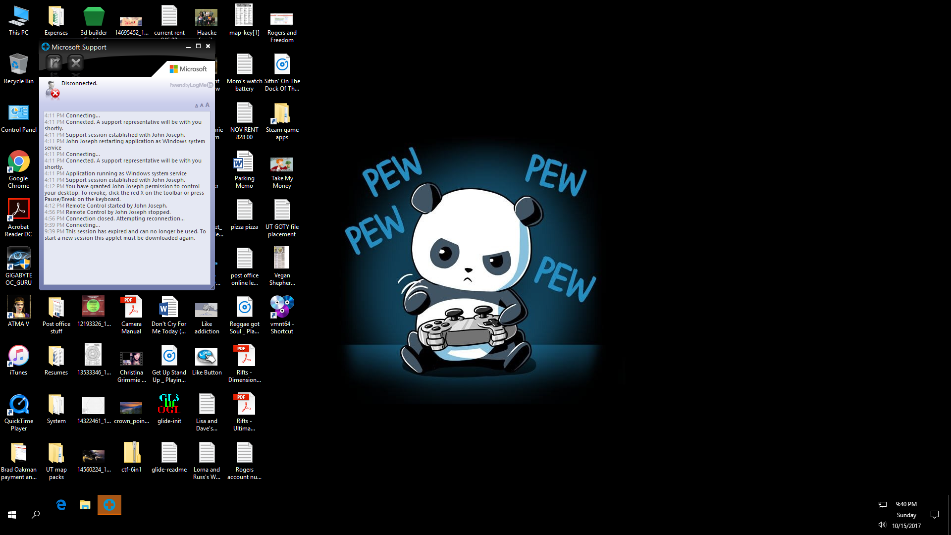951x535 pixels.
Task: Open the Windows Start menu
Action: tap(12, 515)
